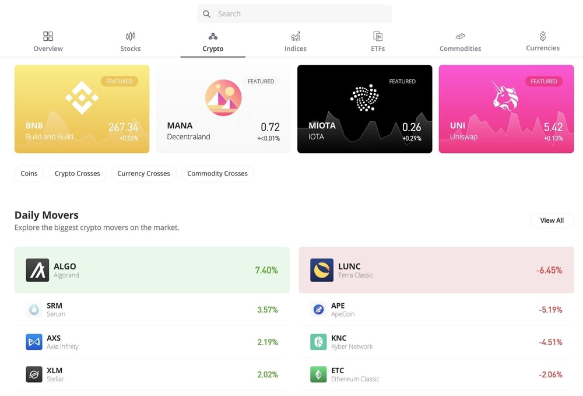Switch to the Stocks tab
Viewport: 583px width, 396px height.
point(130,42)
